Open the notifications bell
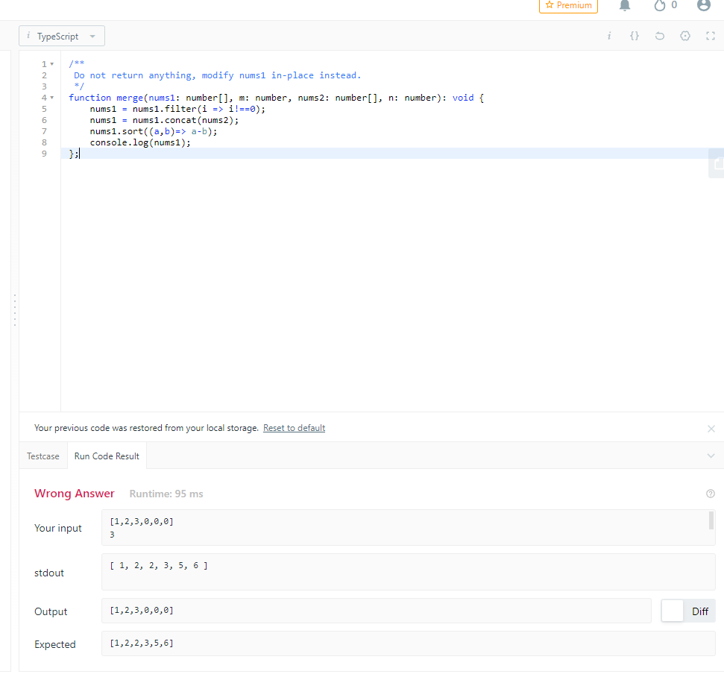The height and width of the screenshot is (677, 724). click(626, 6)
